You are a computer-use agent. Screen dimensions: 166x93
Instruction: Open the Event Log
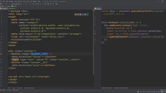[x=163, y=90]
